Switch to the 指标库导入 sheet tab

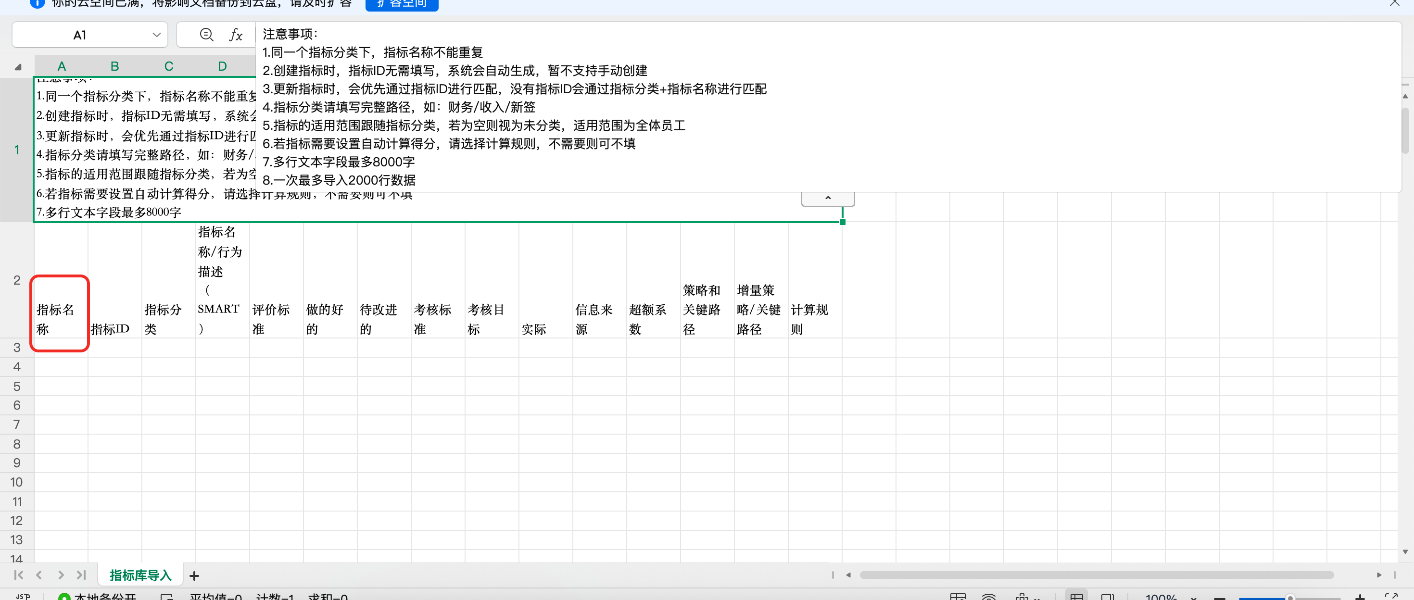pyautogui.click(x=140, y=575)
